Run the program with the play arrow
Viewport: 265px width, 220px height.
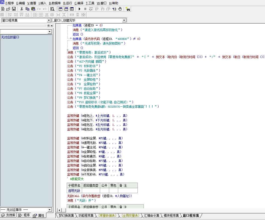(80, 9)
